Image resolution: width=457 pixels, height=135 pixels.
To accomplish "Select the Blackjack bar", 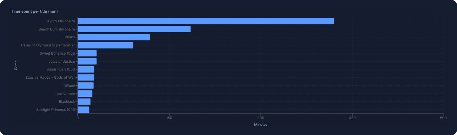I will tap(84, 102).
